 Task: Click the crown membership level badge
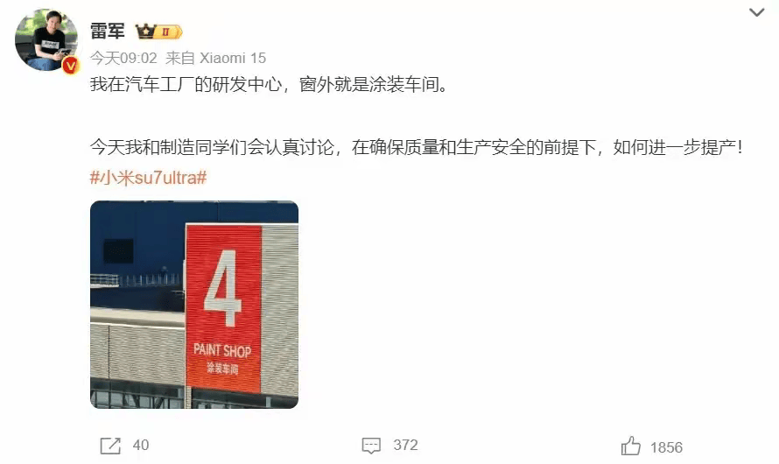(159, 32)
